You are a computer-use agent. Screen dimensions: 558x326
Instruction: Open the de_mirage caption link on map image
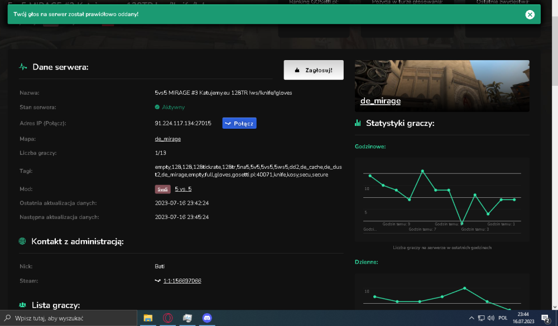(x=381, y=101)
